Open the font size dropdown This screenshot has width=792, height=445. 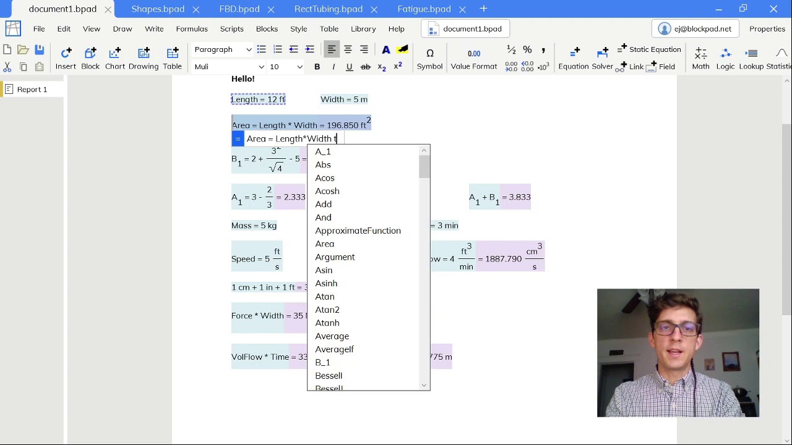coord(299,67)
